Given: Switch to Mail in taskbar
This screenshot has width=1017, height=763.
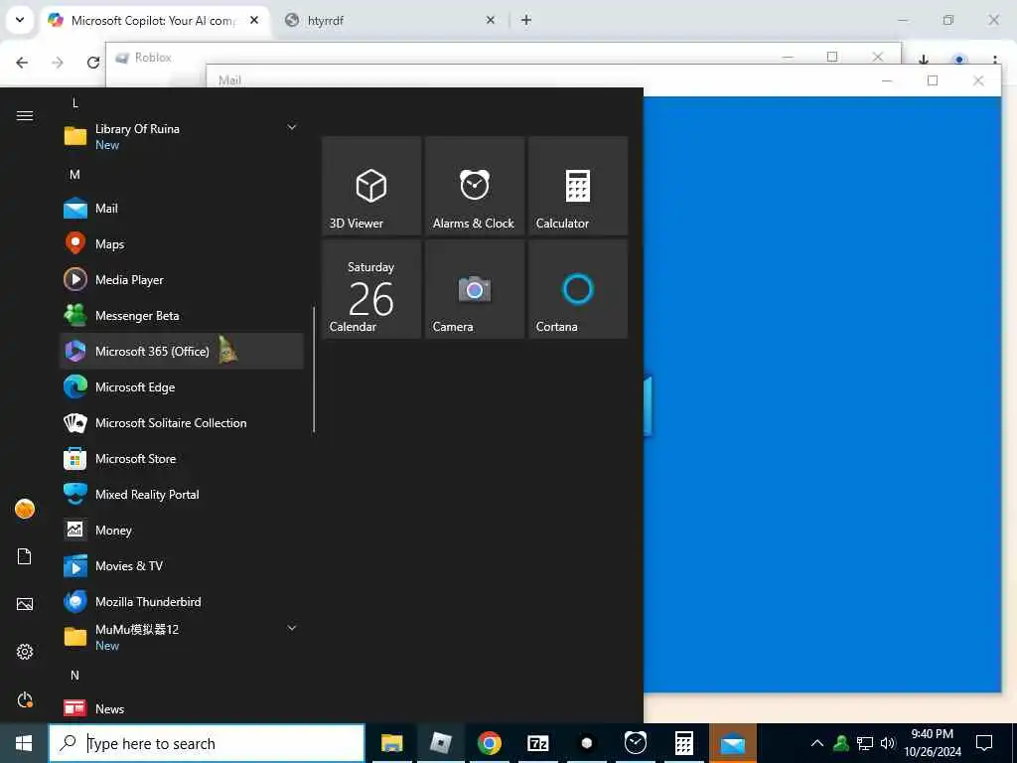Looking at the screenshot, I should tap(733, 743).
